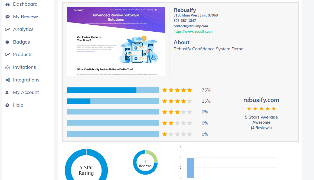Click the four-star icons row beside 25%

click(x=177, y=101)
